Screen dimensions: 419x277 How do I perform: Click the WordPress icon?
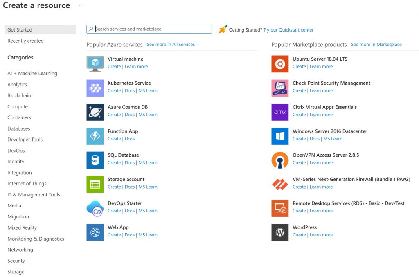(280, 232)
